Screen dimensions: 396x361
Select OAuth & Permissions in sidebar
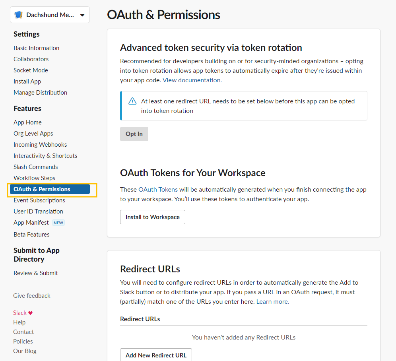[50, 189]
